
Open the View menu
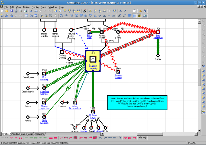[x=18, y=7]
